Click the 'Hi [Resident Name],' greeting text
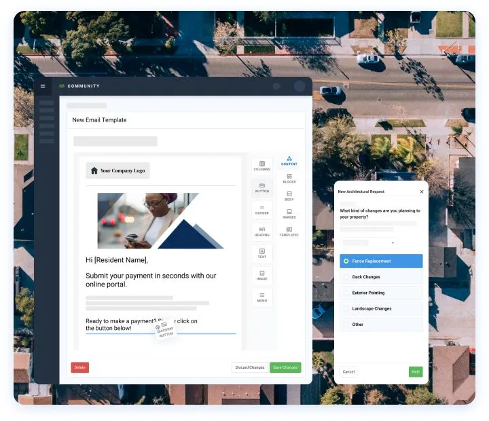This screenshot has height=421, width=489. (x=117, y=260)
